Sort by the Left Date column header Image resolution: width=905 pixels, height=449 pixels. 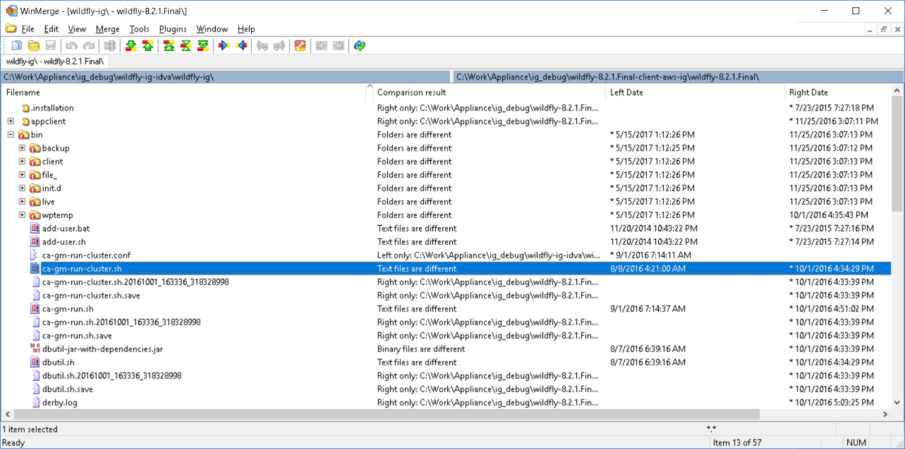695,92
